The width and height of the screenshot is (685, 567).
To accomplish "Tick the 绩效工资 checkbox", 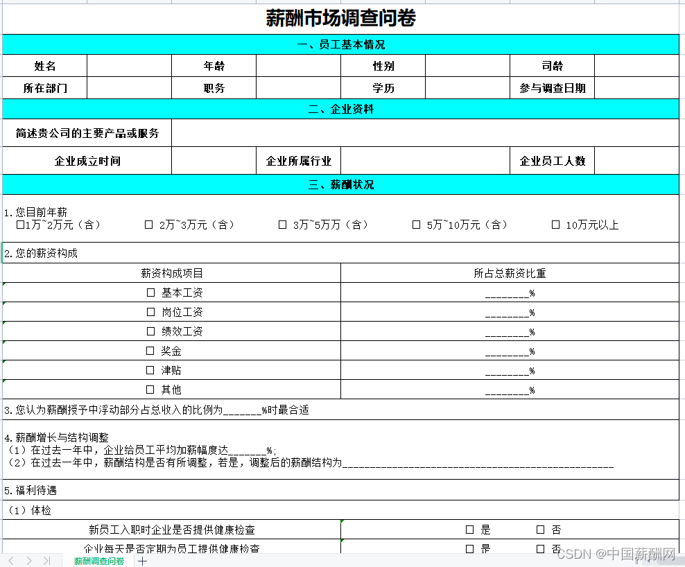I will 150,331.
